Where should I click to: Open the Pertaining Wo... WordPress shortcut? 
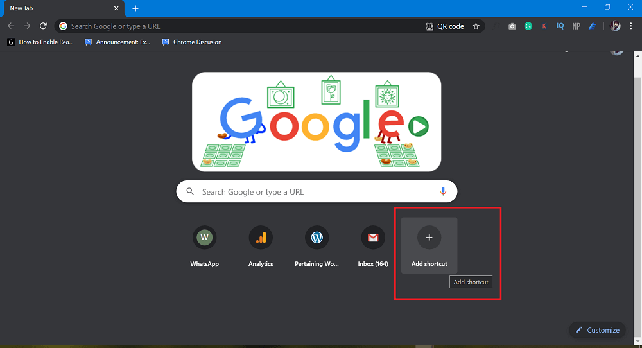[317, 246]
